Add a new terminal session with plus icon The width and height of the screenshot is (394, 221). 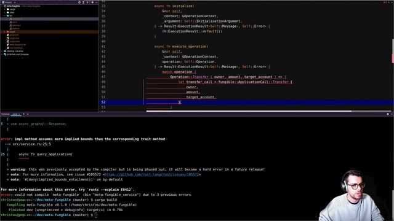23,114
